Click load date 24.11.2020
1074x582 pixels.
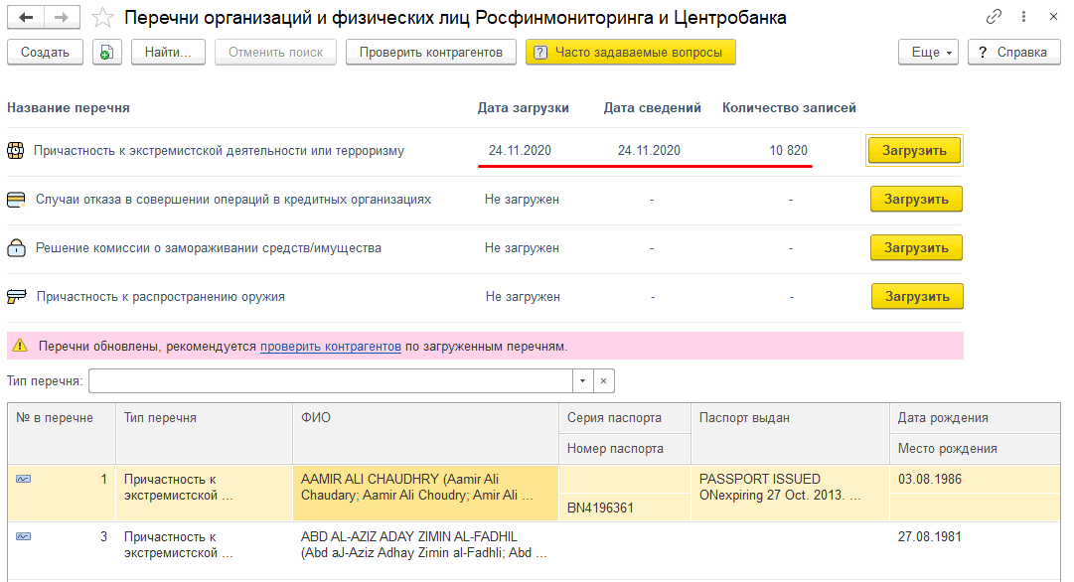pyautogui.click(x=520, y=151)
